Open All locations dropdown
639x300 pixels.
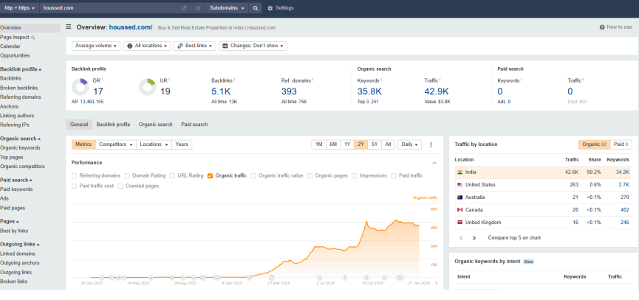[147, 46]
